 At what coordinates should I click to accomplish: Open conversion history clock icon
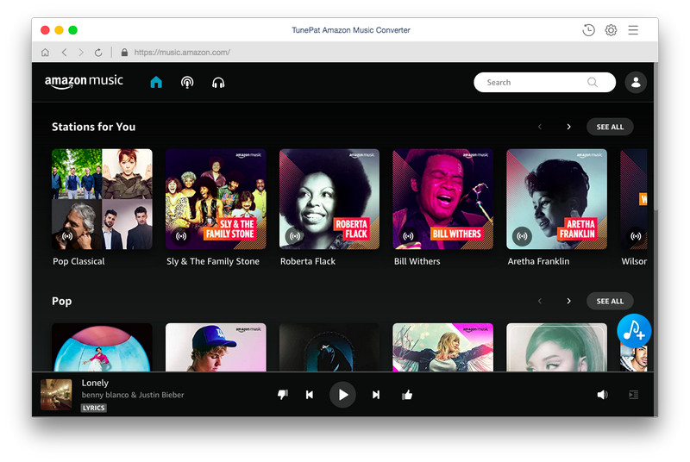588,30
